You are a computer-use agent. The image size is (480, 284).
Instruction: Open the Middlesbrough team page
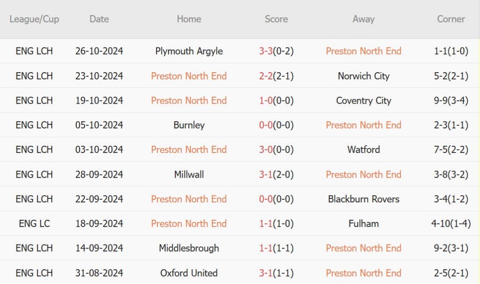point(189,248)
